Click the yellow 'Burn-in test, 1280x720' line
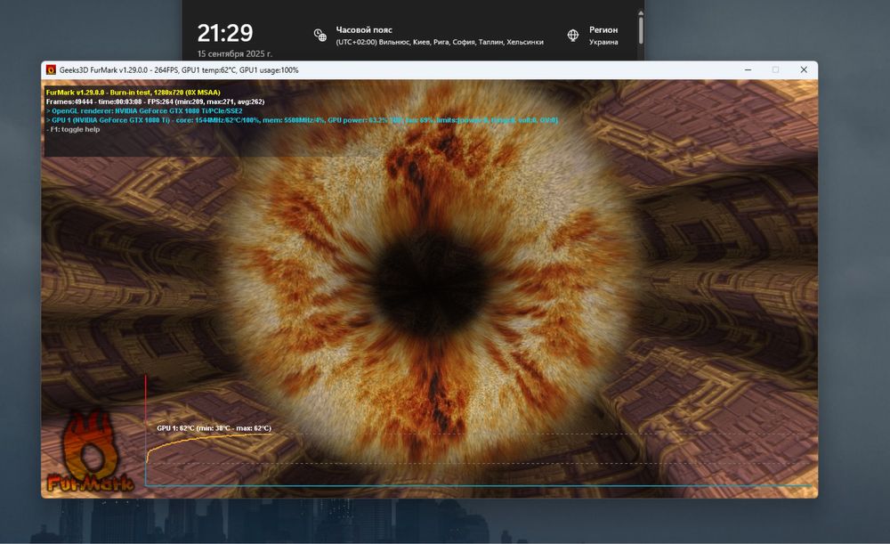This screenshot has width=890, height=544. (133, 93)
